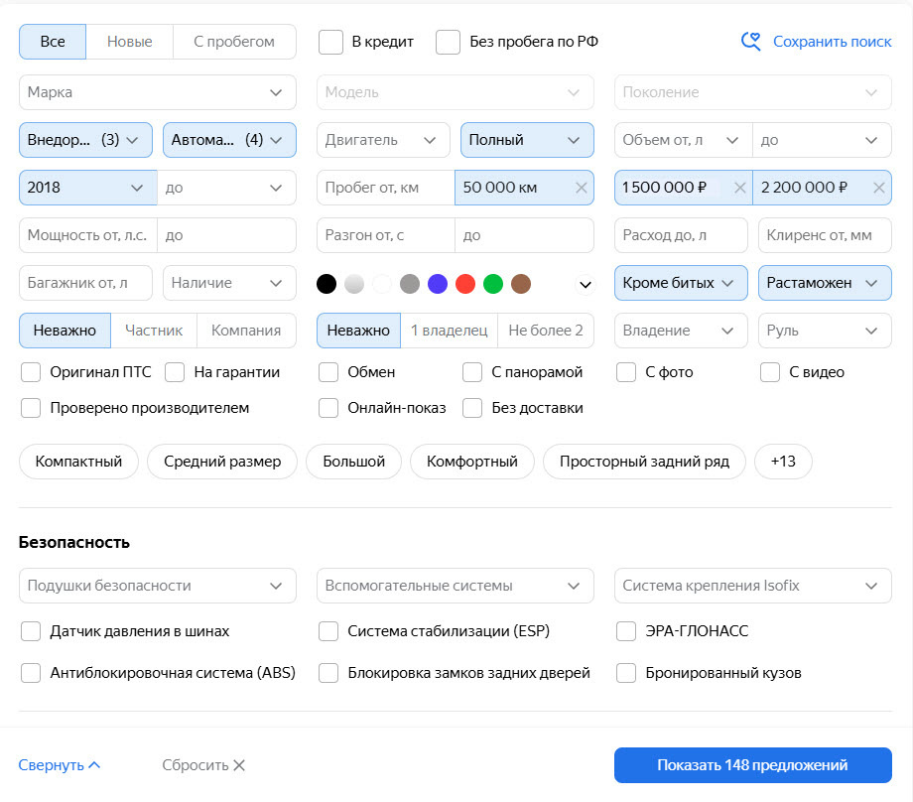913x802 pixels.
Task: Click the Мощность от, л.с. input field
Action: pos(87,235)
